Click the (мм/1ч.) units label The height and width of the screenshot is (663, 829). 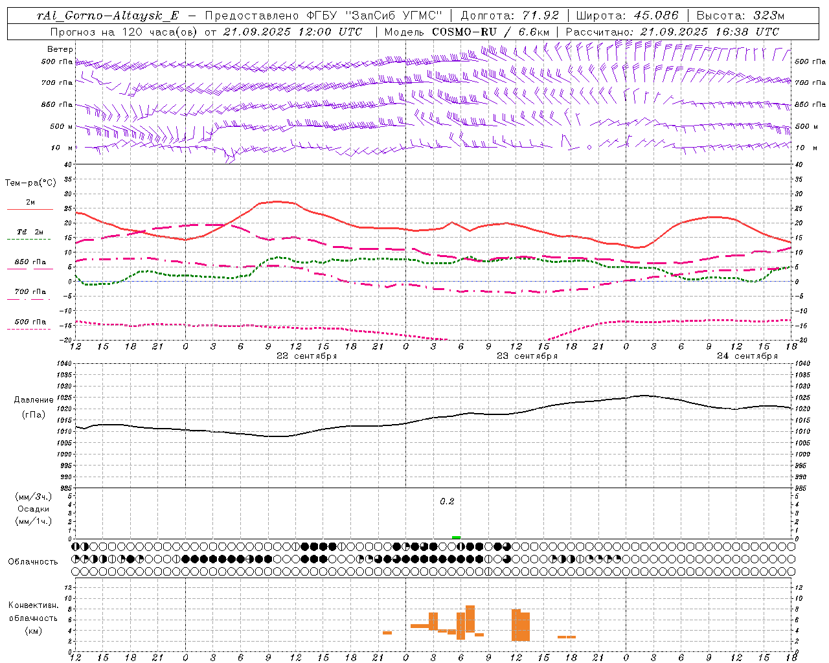pyautogui.click(x=34, y=521)
